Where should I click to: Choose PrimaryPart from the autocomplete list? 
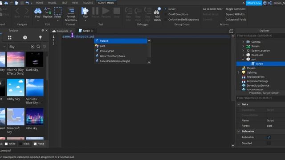121,51
